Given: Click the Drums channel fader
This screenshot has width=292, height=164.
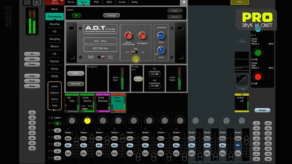Looking at the screenshot, I should [92, 138].
